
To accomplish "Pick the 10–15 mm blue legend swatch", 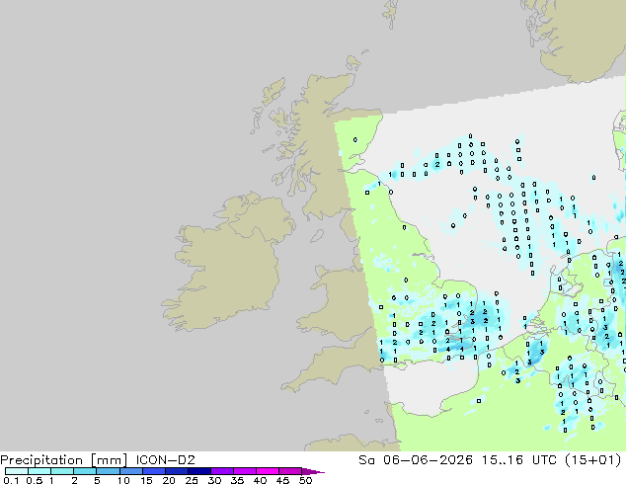I will (x=130, y=471).
